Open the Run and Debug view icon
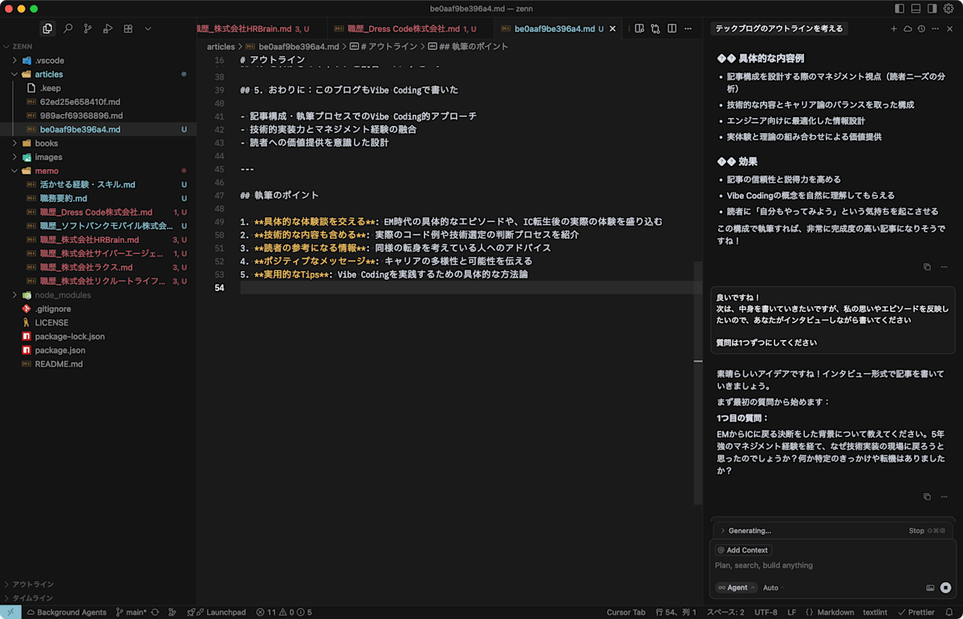The width and height of the screenshot is (963, 619). tap(108, 29)
